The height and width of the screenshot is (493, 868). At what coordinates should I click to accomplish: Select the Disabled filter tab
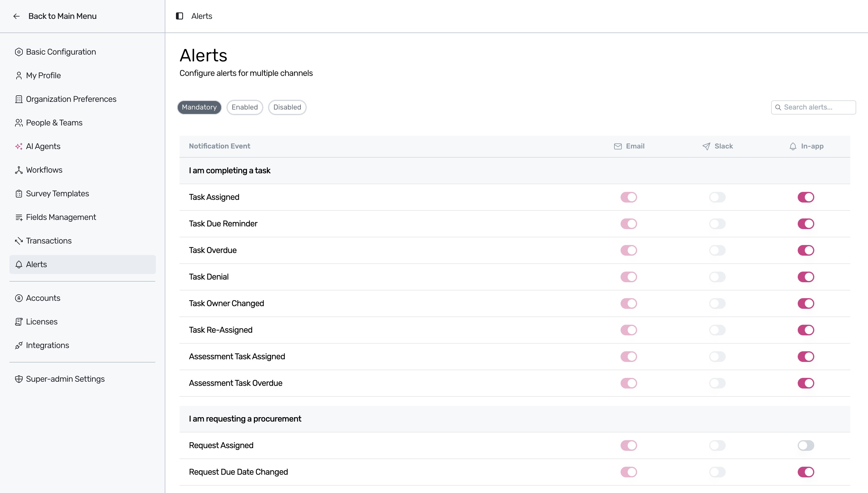click(x=287, y=107)
